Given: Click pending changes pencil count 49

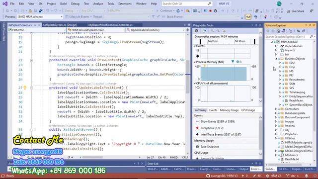Looking at the screenshot, I should pos(257,176).
